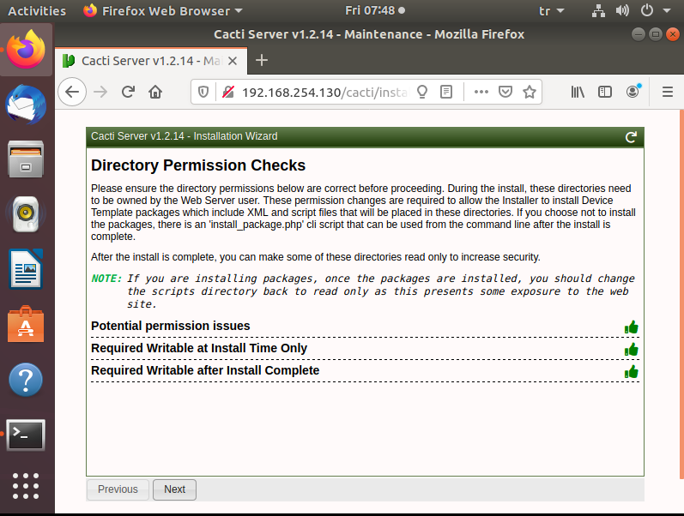Screen dimensions: 684x516
Task: Reload the current page in Firefox
Action: [128, 92]
